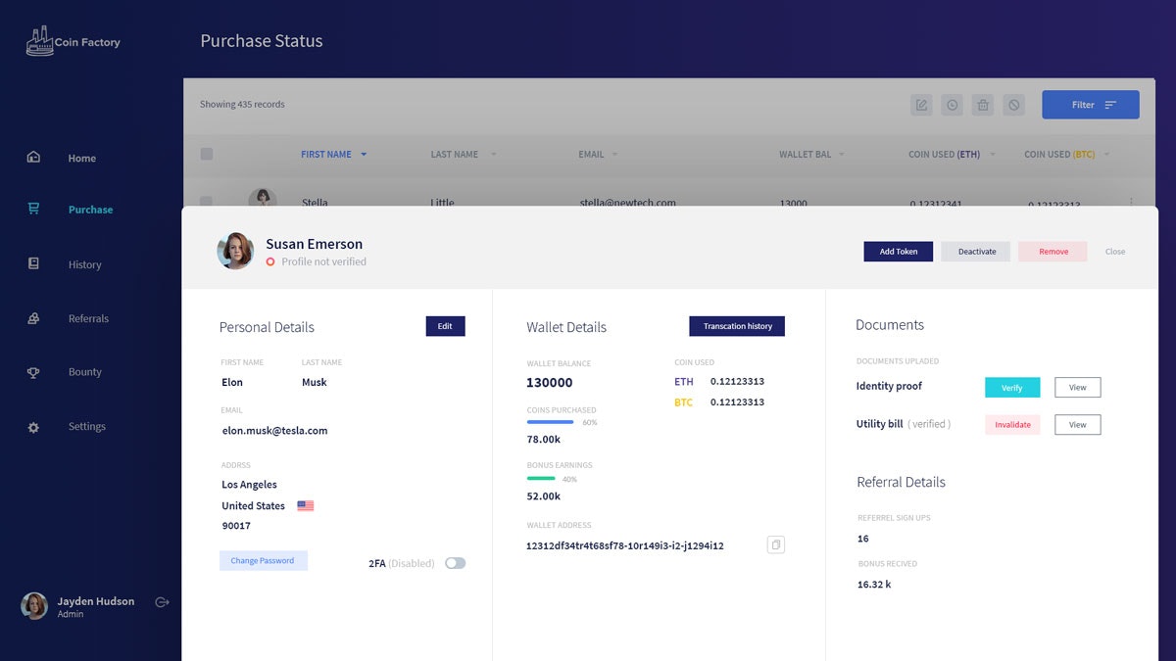The width and height of the screenshot is (1176, 661).
Task: Click the Purchase cart icon
Action: coord(33,209)
